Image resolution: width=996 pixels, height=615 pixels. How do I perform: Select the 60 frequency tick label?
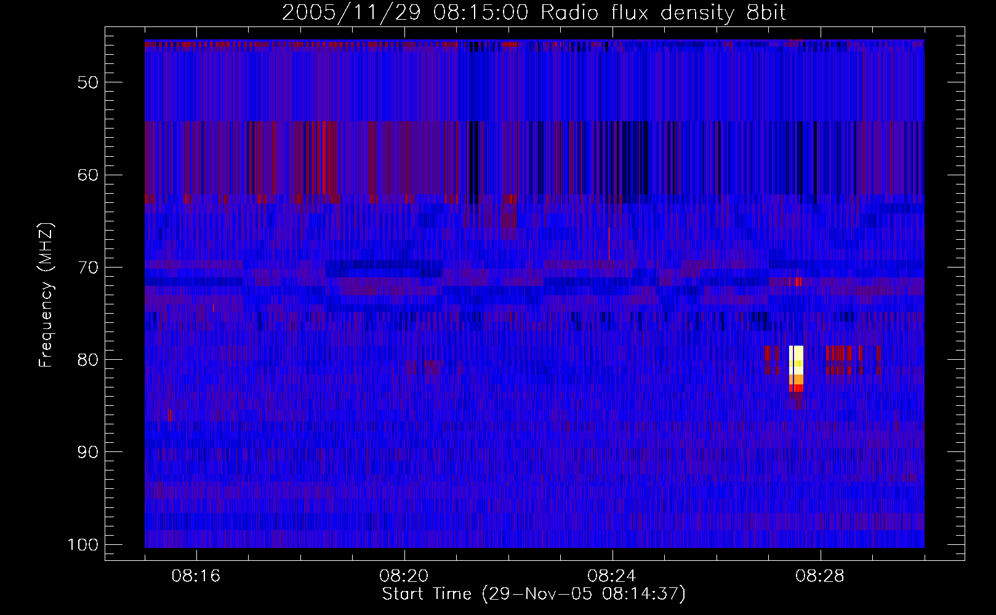tap(87, 175)
